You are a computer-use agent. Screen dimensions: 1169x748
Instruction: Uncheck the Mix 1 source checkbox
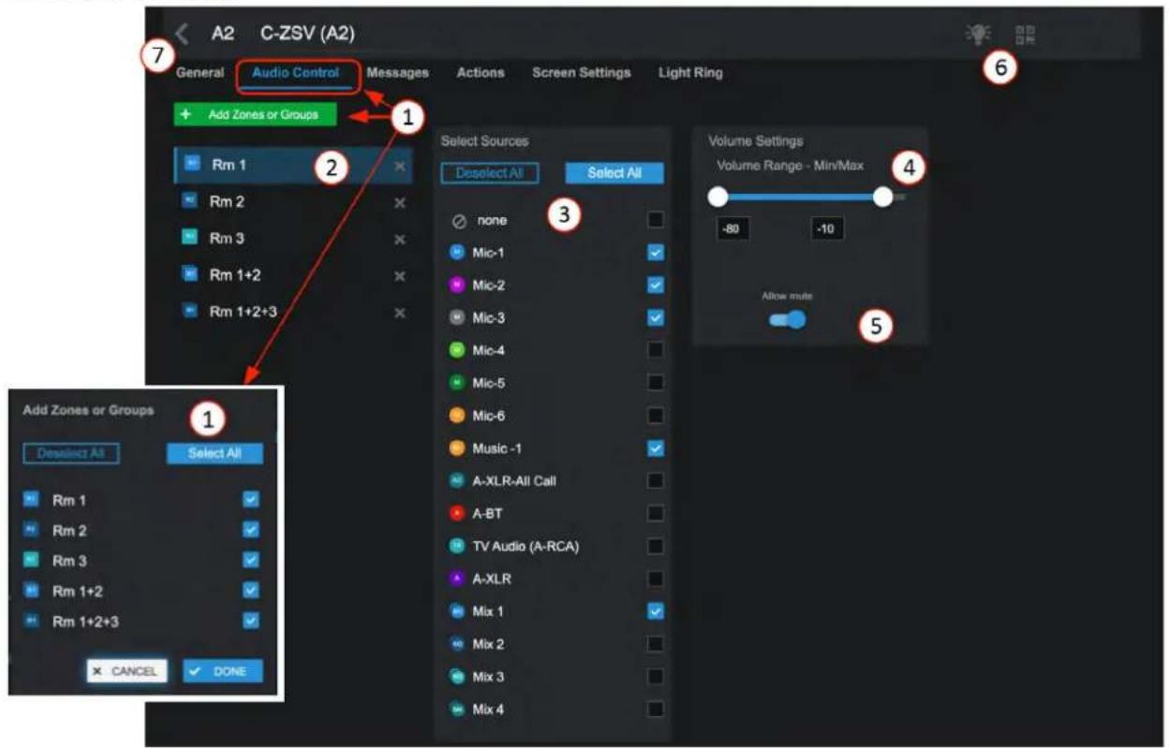click(656, 611)
